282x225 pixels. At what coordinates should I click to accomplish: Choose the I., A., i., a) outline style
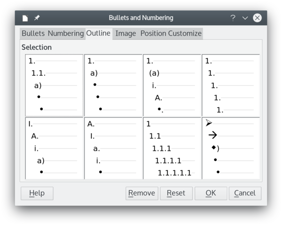(x=54, y=148)
